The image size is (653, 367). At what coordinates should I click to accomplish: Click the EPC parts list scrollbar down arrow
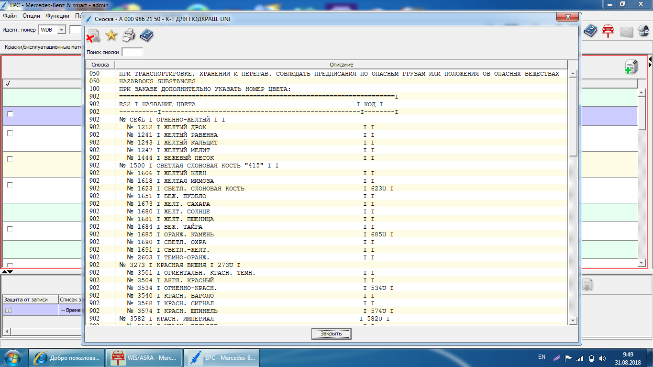[642, 263]
